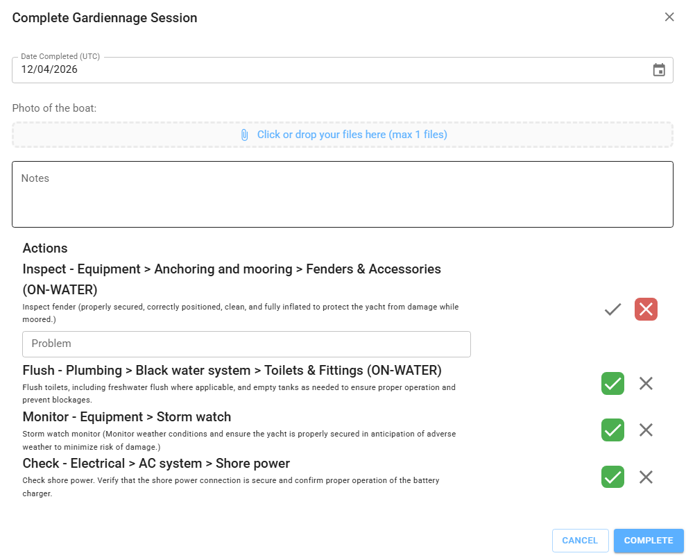Toggle green check for Flush toilets action
Image resolution: width=686 pixels, height=558 pixels.
tap(612, 383)
